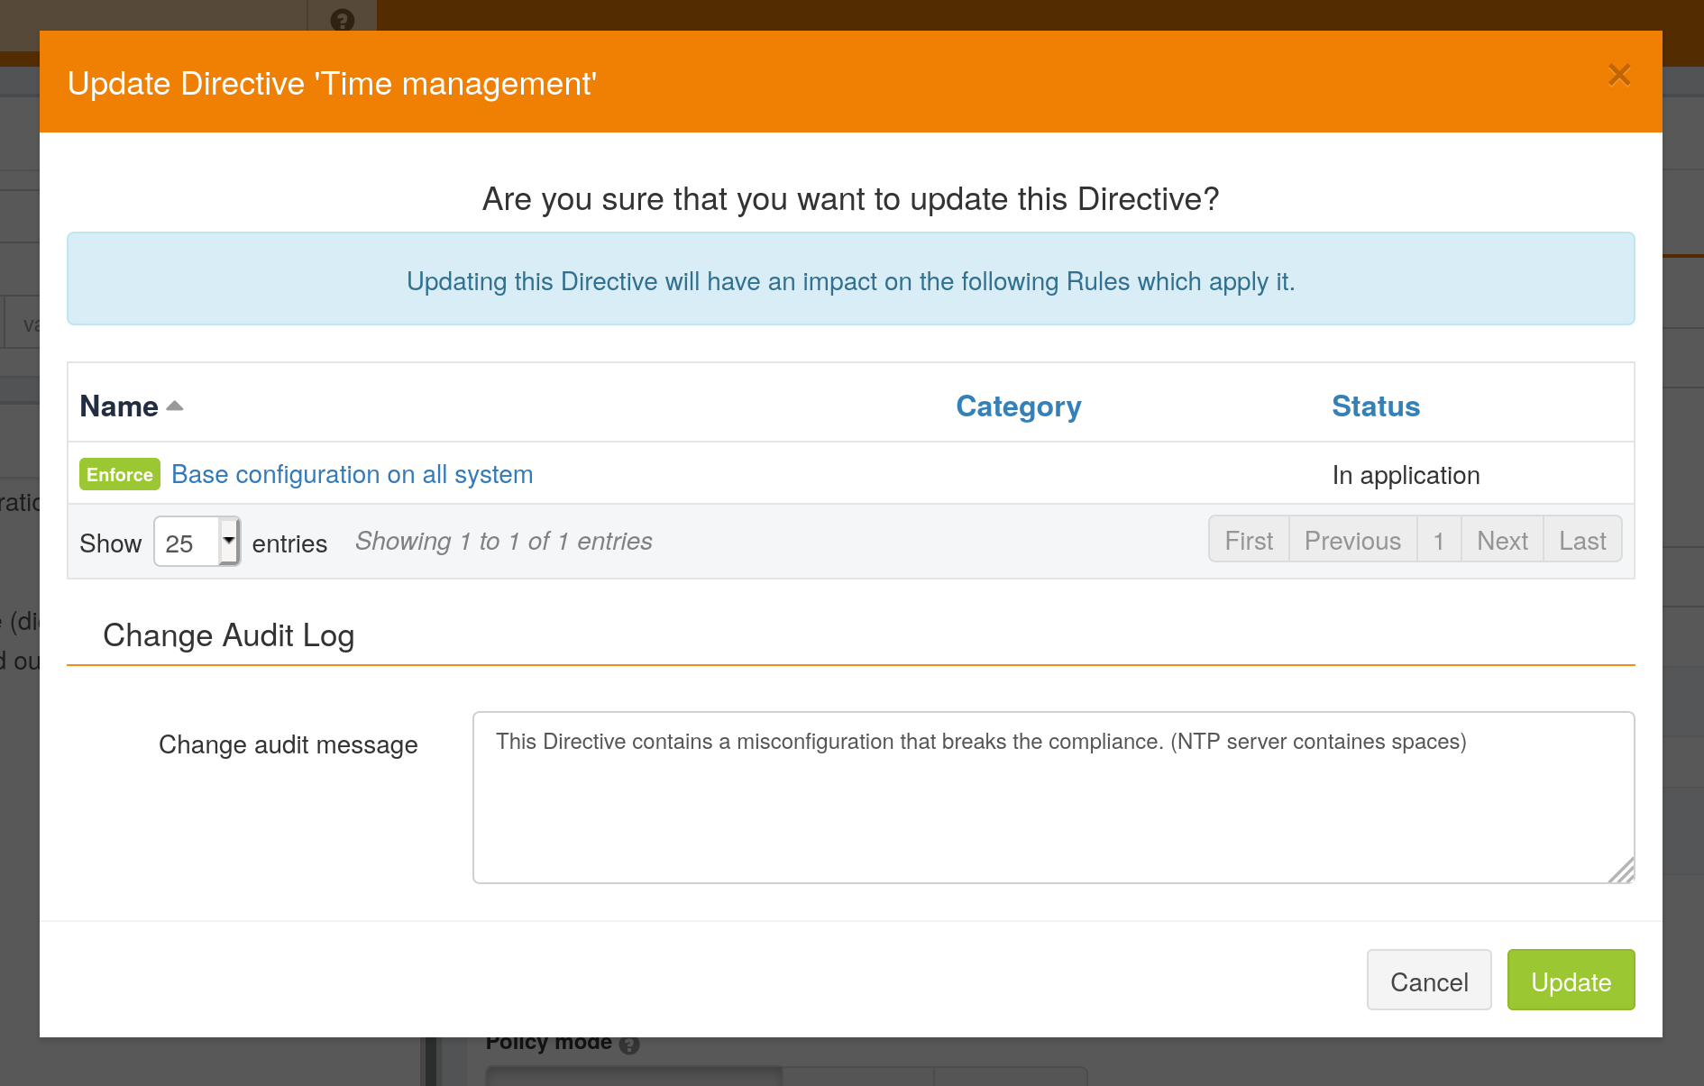Cancel the directive update

tap(1429, 981)
